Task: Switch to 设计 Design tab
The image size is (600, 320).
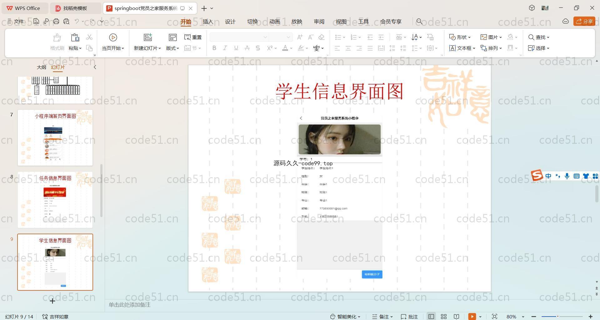Action: click(x=230, y=22)
